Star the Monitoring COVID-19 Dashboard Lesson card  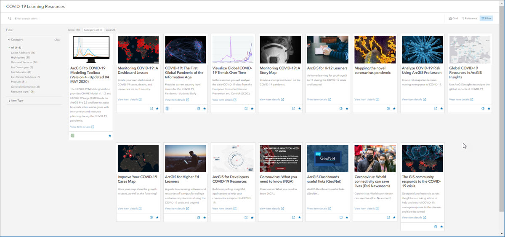point(157,108)
